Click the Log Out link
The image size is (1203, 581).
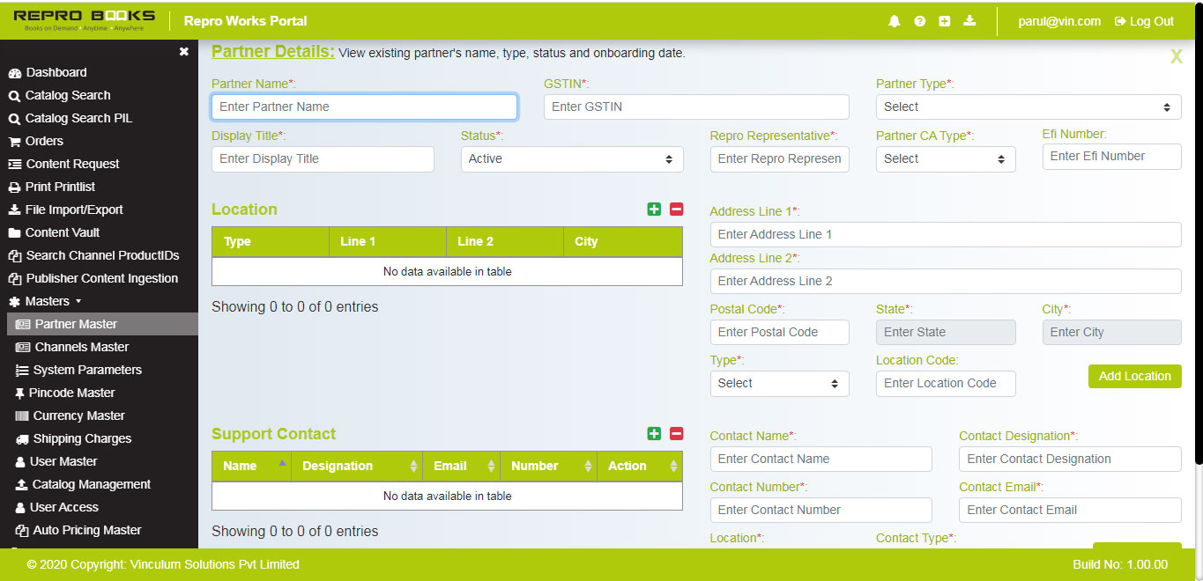click(x=1144, y=21)
